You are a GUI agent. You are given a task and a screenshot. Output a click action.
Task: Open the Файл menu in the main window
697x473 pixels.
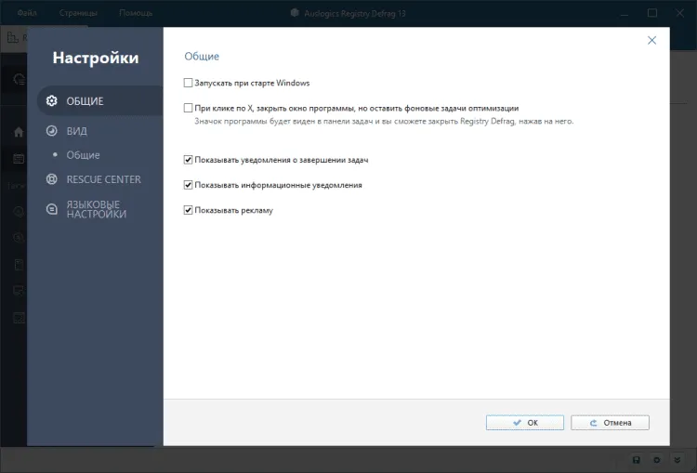[27, 13]
